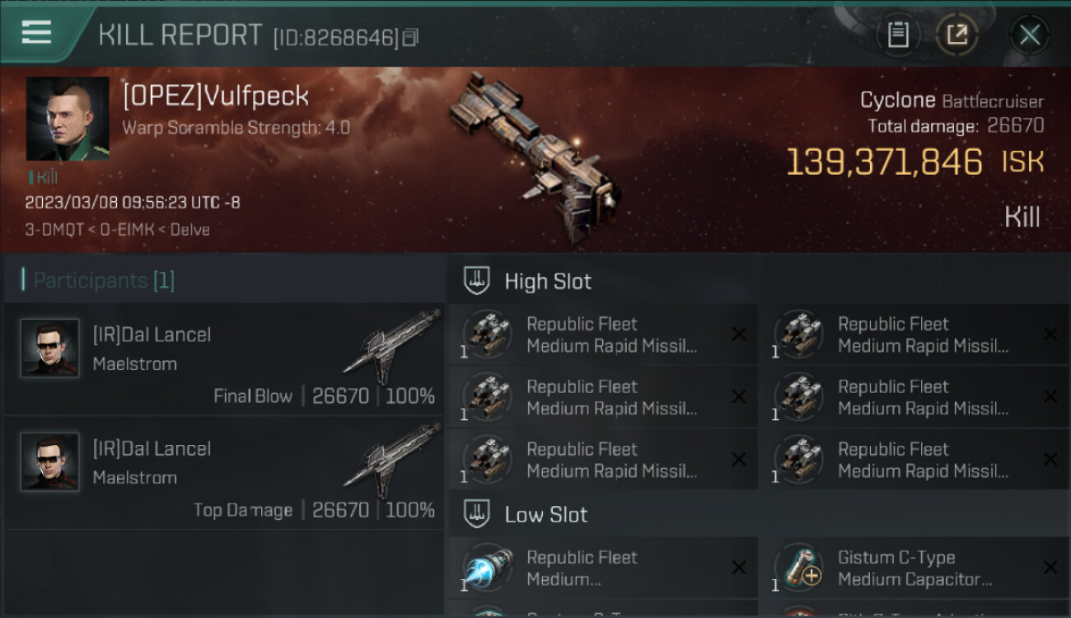The width and height of the screenshot is (1071, 618).
Task: Open the Participants [1] tab
Action: coord(104,280)
